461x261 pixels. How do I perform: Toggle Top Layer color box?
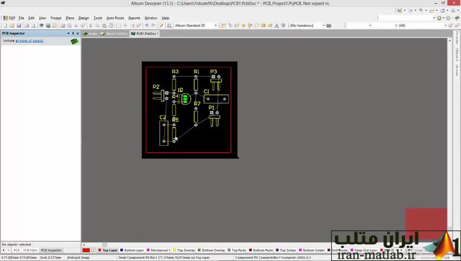click(99, 251)
